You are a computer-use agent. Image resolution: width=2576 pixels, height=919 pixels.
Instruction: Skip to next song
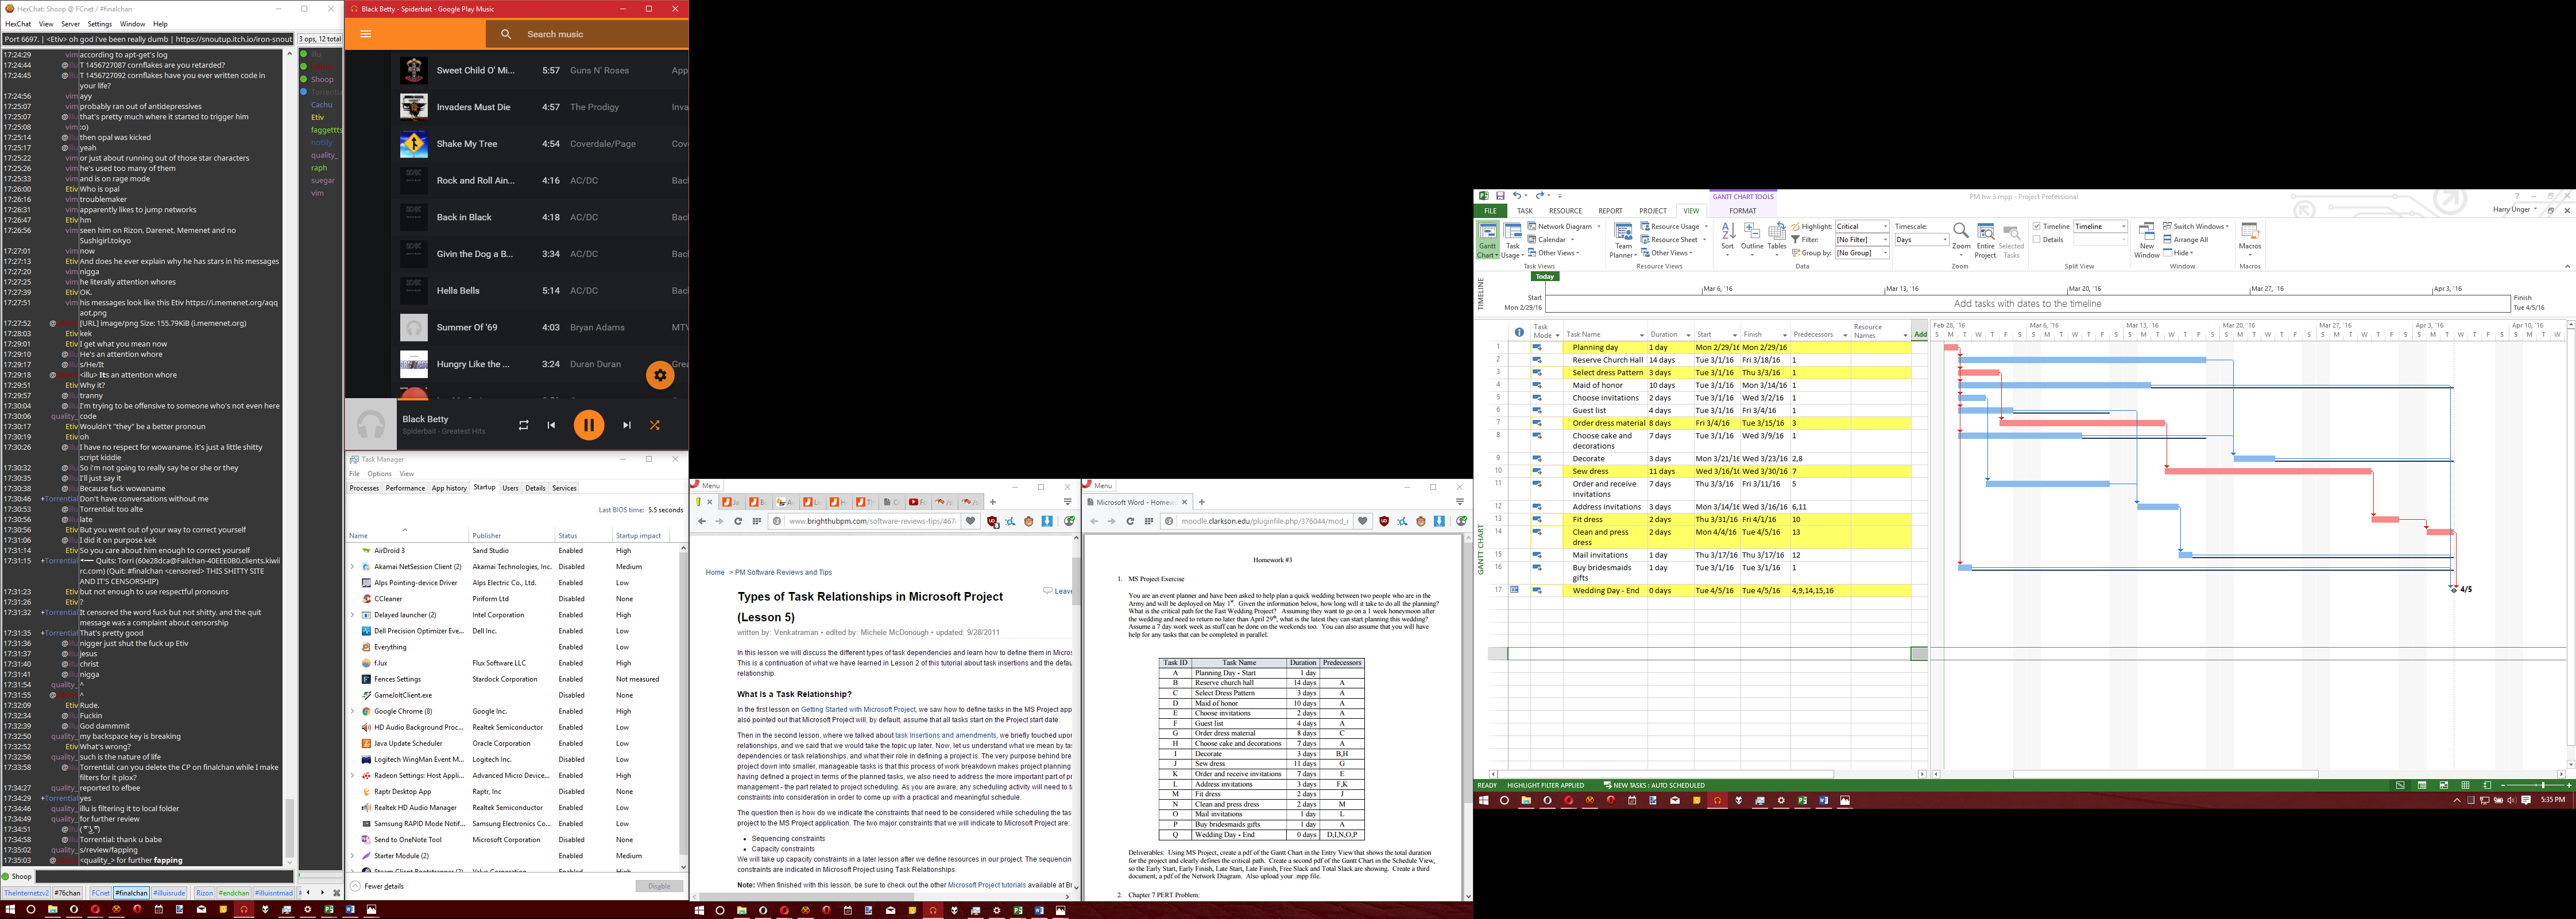click(x=627, y=425)
